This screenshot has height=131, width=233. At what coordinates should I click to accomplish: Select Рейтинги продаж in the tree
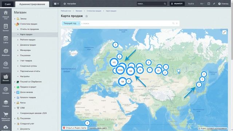(28, 40)
